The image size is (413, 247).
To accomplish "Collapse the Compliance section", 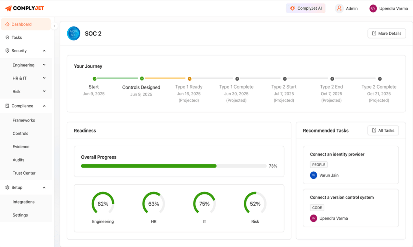I will tap(44, 106).
